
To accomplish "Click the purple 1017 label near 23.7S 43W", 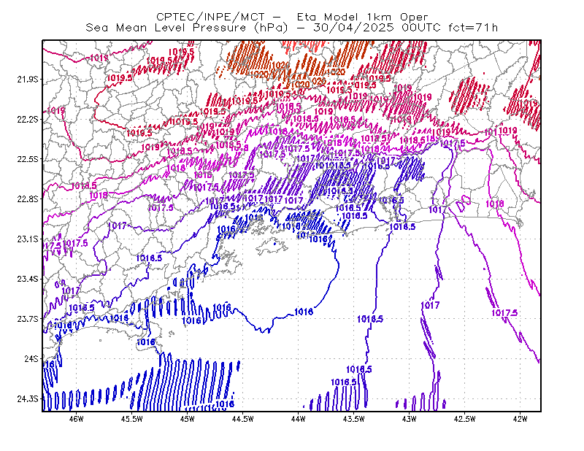I will pyautogui.click(x=430, y=305).
